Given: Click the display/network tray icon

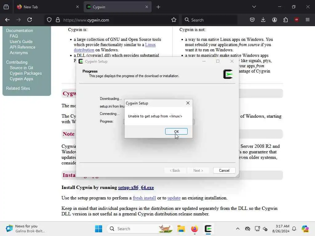Looking at the screenshot, I should [257, 229].
